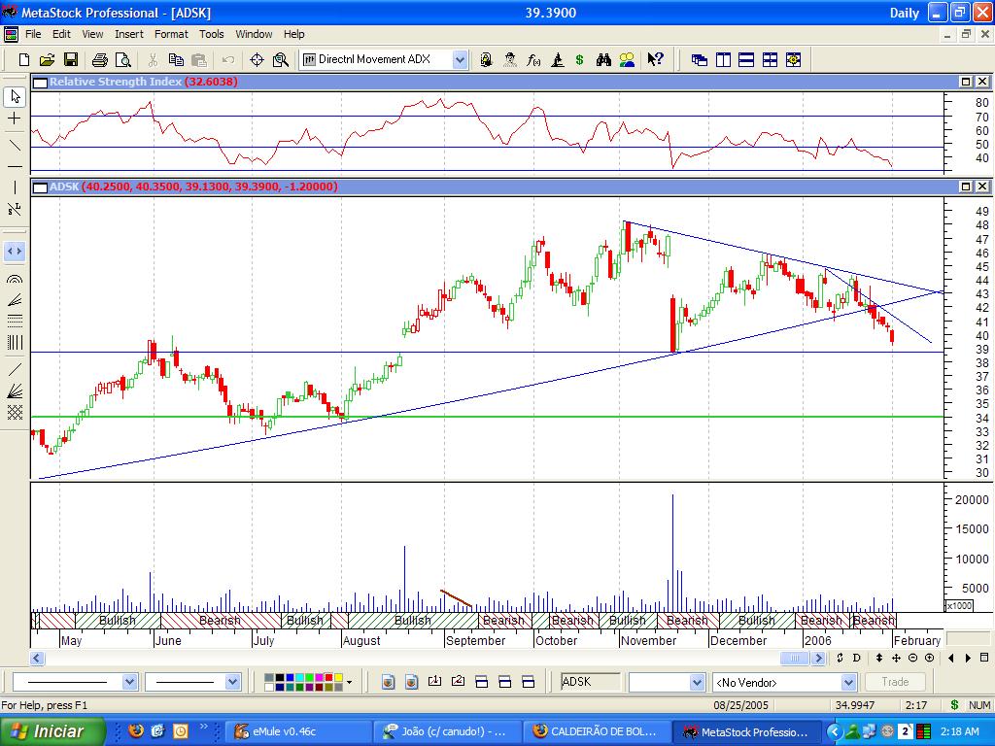This screenshot has width=995, height=746.
Task: Click the binoculars Explorer icon
Action: click(x=603, y=59)
